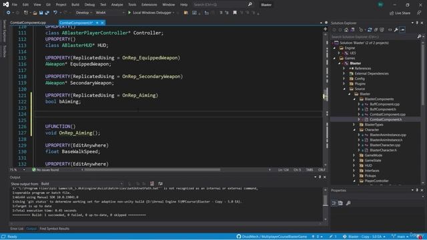Click Collapse All icon in Solution Explorer
The width and height of the screenshot is (427, 240).
point(376,30)
